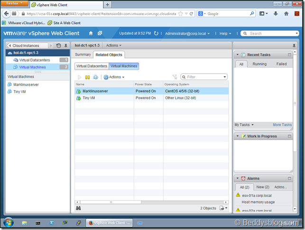
Task: Open Firefox home page icon
Action: pyautogui.click(x=286, y=14)
